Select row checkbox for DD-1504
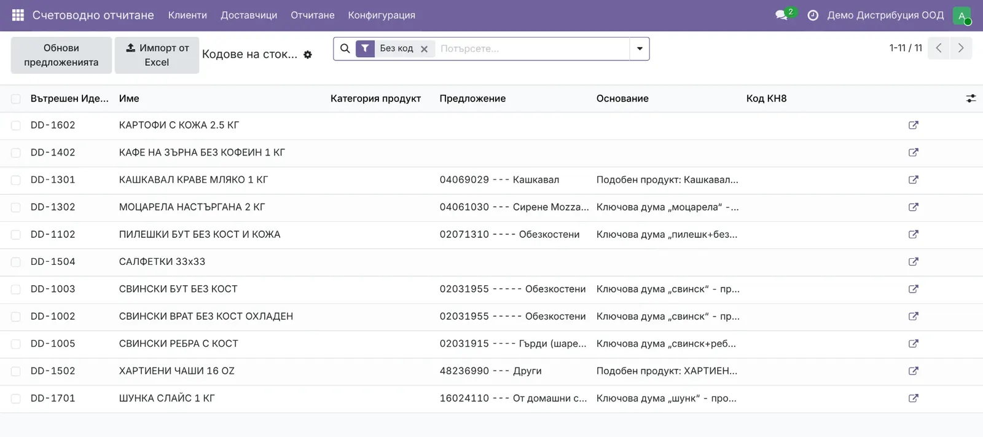 pos(16,262)
